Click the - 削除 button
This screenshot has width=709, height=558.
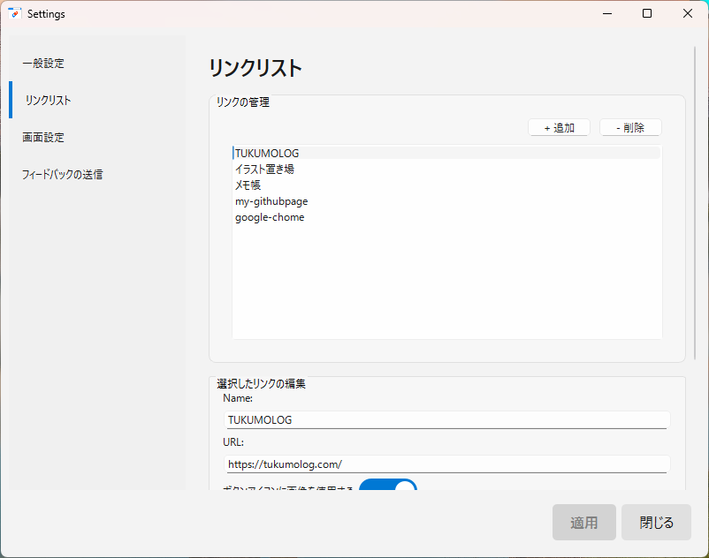pyautogui.click(x=630, y=128)
